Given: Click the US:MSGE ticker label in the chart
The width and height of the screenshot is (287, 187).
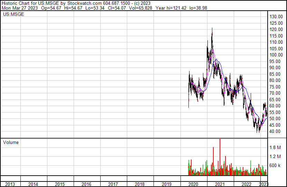Looking at the screenshot, I should point(12,15).
